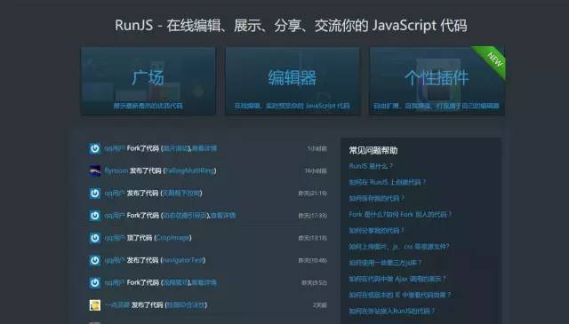Open the help link about low-version IE
Viewport: 569px width, 324px height.
399,295
